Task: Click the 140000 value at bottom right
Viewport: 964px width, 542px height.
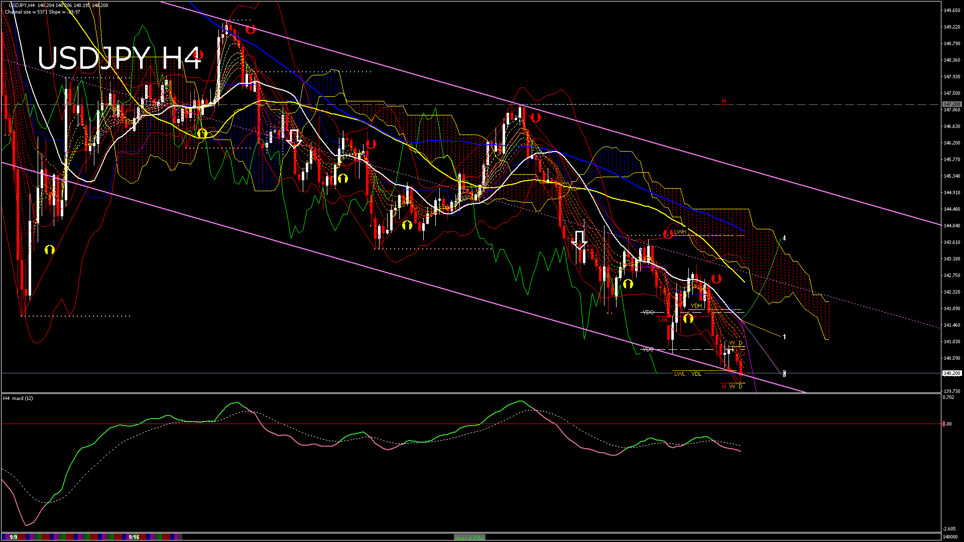Action: coord(951,537)
